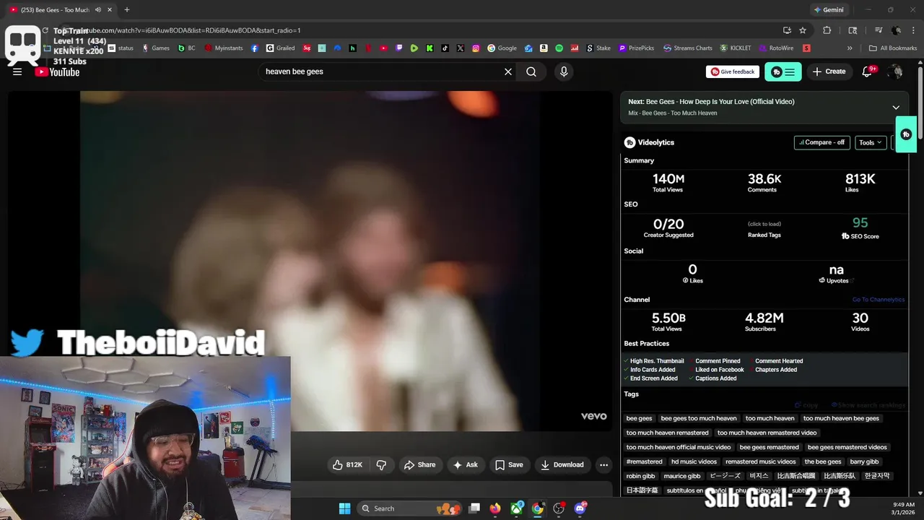Open Firefox from the taskbar
Image resolution: width=924 pixels, height=520 pixels.
coord(495,508)
